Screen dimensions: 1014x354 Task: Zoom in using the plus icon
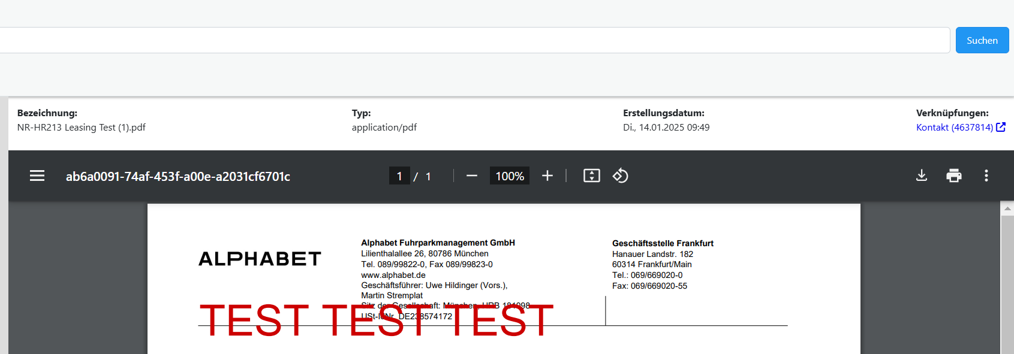pyautogui.click(x=547, y=176)
